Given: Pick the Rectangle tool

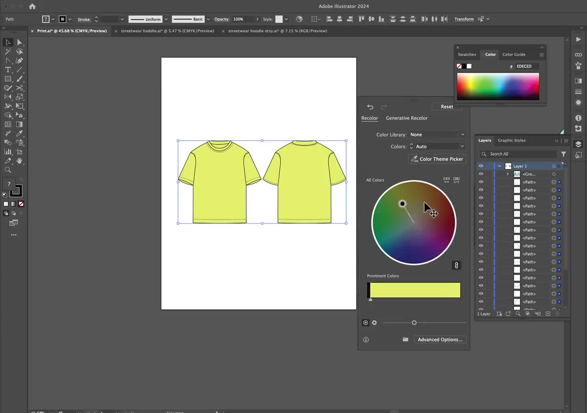Looking at the screenshot, I should coord(7,79).
